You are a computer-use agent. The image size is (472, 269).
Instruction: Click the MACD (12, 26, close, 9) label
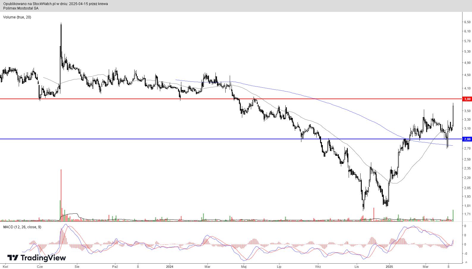point(22,227)
